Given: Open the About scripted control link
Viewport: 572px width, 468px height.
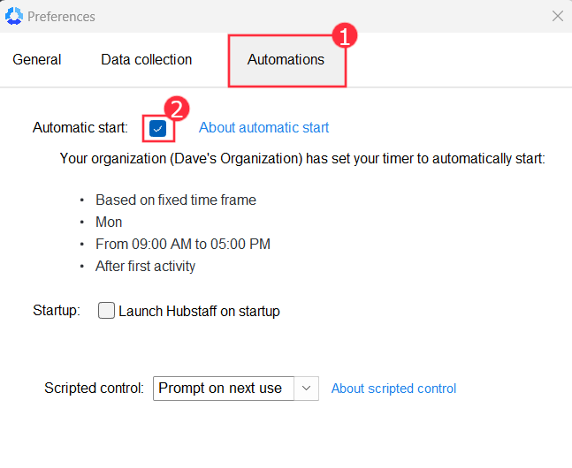Looking at the screenshot, I should click(x=393, y=389).
